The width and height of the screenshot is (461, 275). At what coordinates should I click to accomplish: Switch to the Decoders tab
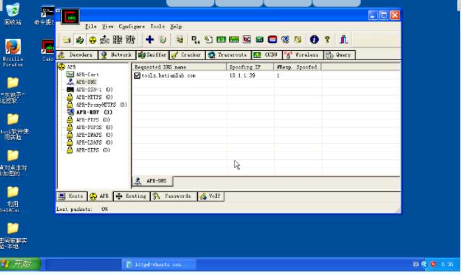pos(77,55)
